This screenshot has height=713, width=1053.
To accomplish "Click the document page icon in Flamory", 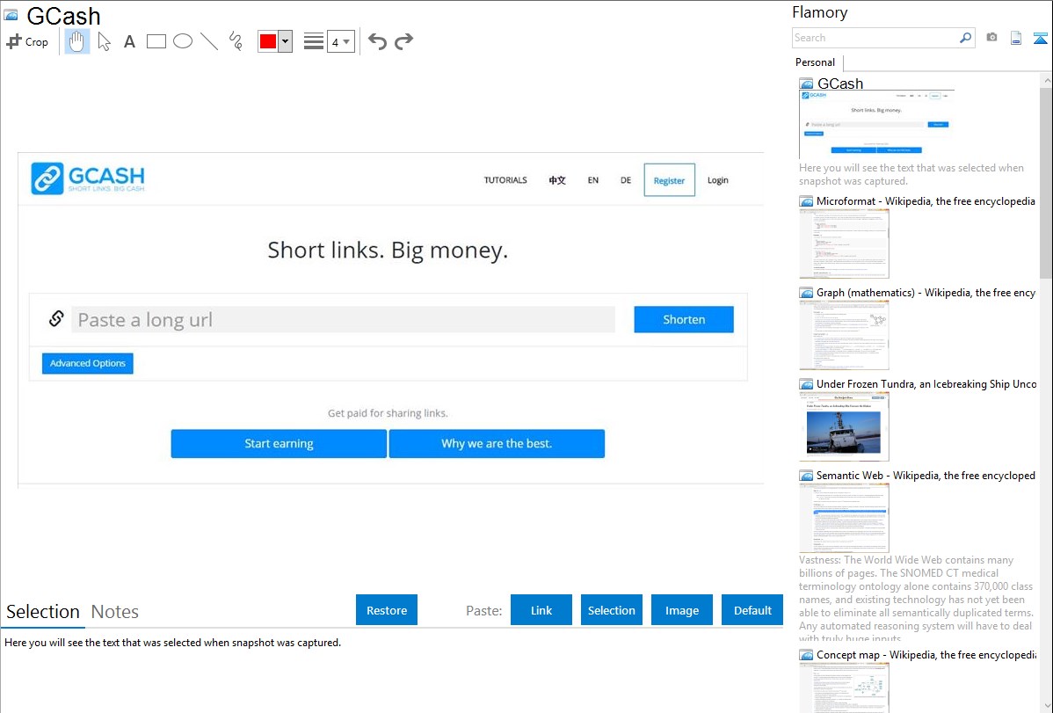I will [1016, 38].
